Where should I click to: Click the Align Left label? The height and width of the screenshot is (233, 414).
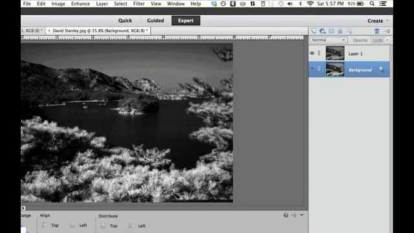(x=83, y=225)
